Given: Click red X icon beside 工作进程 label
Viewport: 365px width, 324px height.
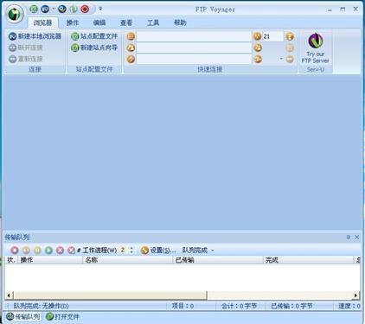Looking at the screenshot, I should pyautogui.click(x=71, y=250).
